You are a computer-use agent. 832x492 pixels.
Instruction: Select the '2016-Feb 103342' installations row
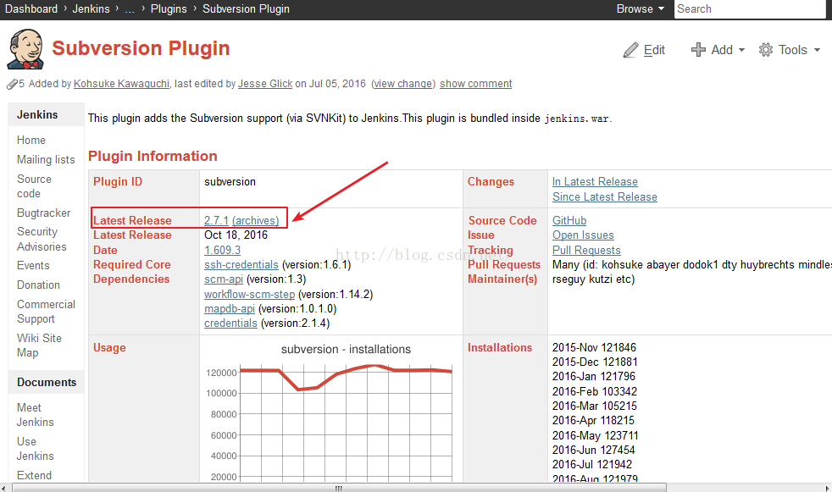594,392
